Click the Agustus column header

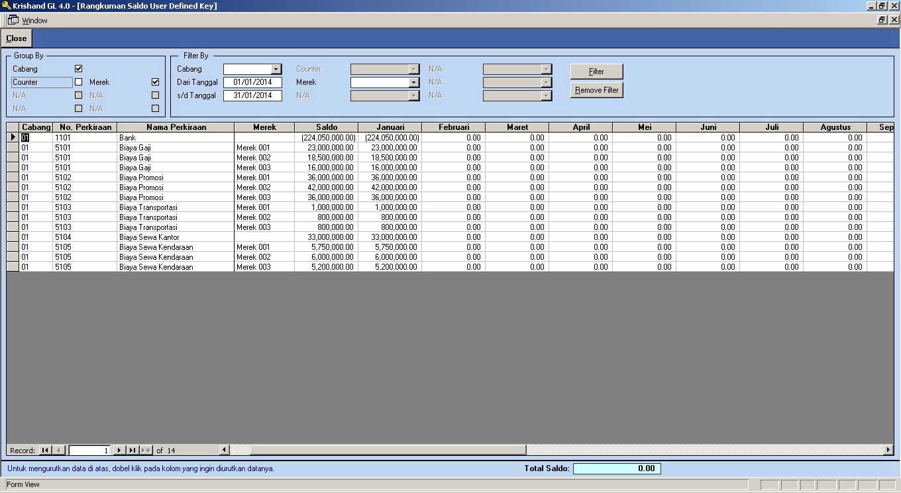(x=835, y=127)
